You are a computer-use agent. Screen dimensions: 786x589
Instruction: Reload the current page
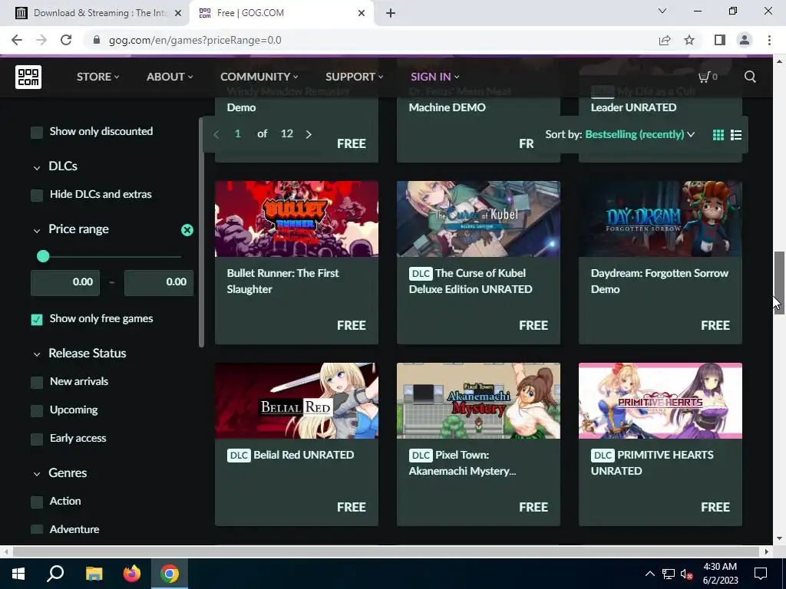click(66, 40)
